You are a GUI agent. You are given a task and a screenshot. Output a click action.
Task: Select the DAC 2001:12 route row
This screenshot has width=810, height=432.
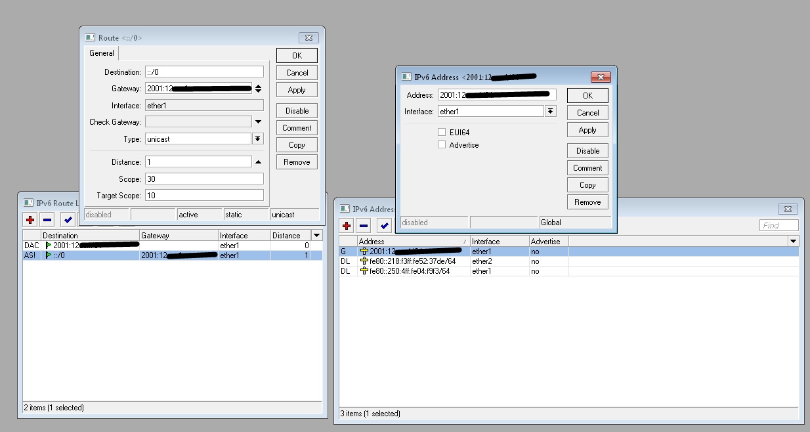pos(173,245)
